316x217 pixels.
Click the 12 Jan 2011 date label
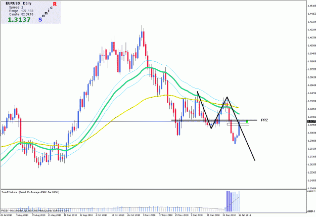click(245, 215)
